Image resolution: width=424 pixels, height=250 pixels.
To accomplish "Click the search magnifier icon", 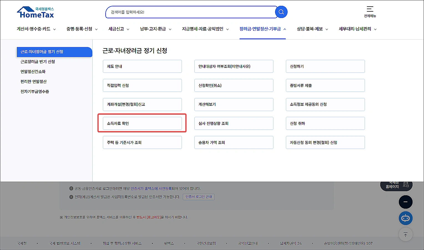I will pos(281,12).
